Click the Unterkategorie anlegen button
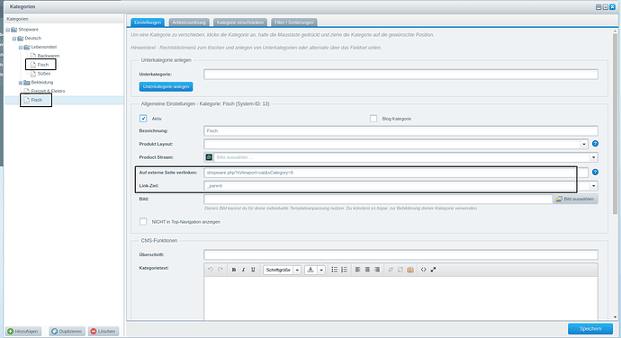 pyautogui.click(x=166, y=86)
